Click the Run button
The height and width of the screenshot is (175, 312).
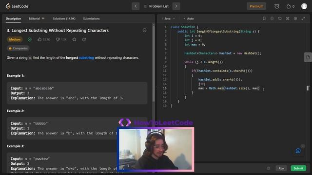pyautogui.click(x=281, y=168)
